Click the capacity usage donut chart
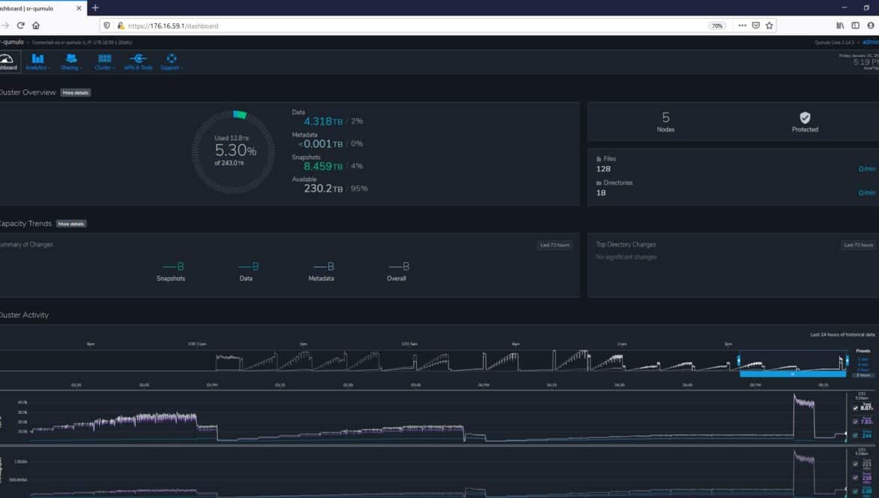 pyautogui.click(x=234, y=152)
